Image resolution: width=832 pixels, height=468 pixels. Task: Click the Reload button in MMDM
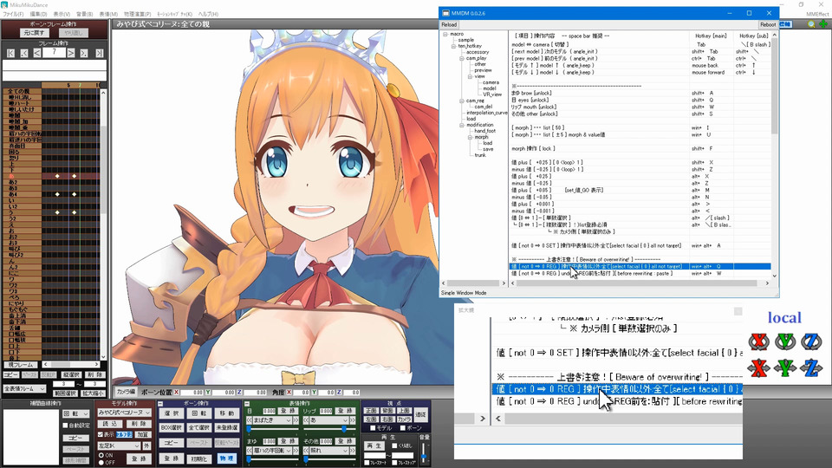449,24
